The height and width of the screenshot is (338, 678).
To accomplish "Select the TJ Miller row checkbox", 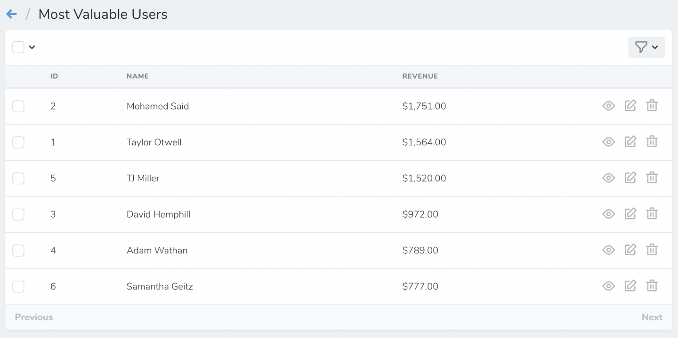I will pos(18,178).
